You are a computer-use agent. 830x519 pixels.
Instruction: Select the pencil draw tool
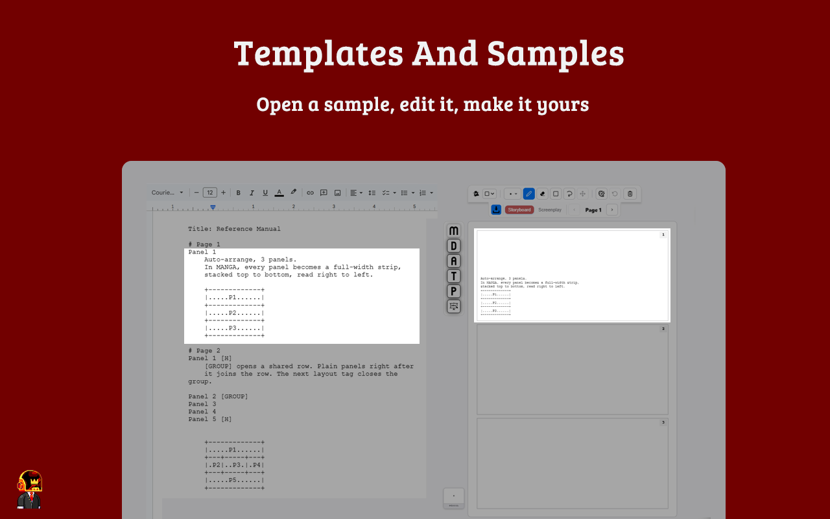(528, 193)
